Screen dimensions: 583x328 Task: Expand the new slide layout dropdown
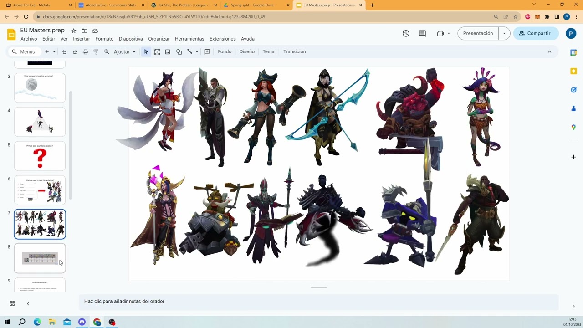click(x=54, y=51)
